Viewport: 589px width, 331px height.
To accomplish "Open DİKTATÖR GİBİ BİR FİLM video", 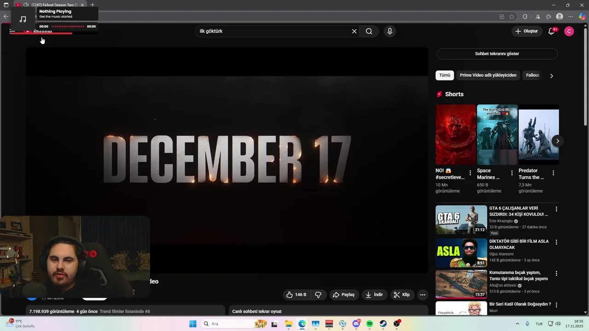I will pos(519,244).
